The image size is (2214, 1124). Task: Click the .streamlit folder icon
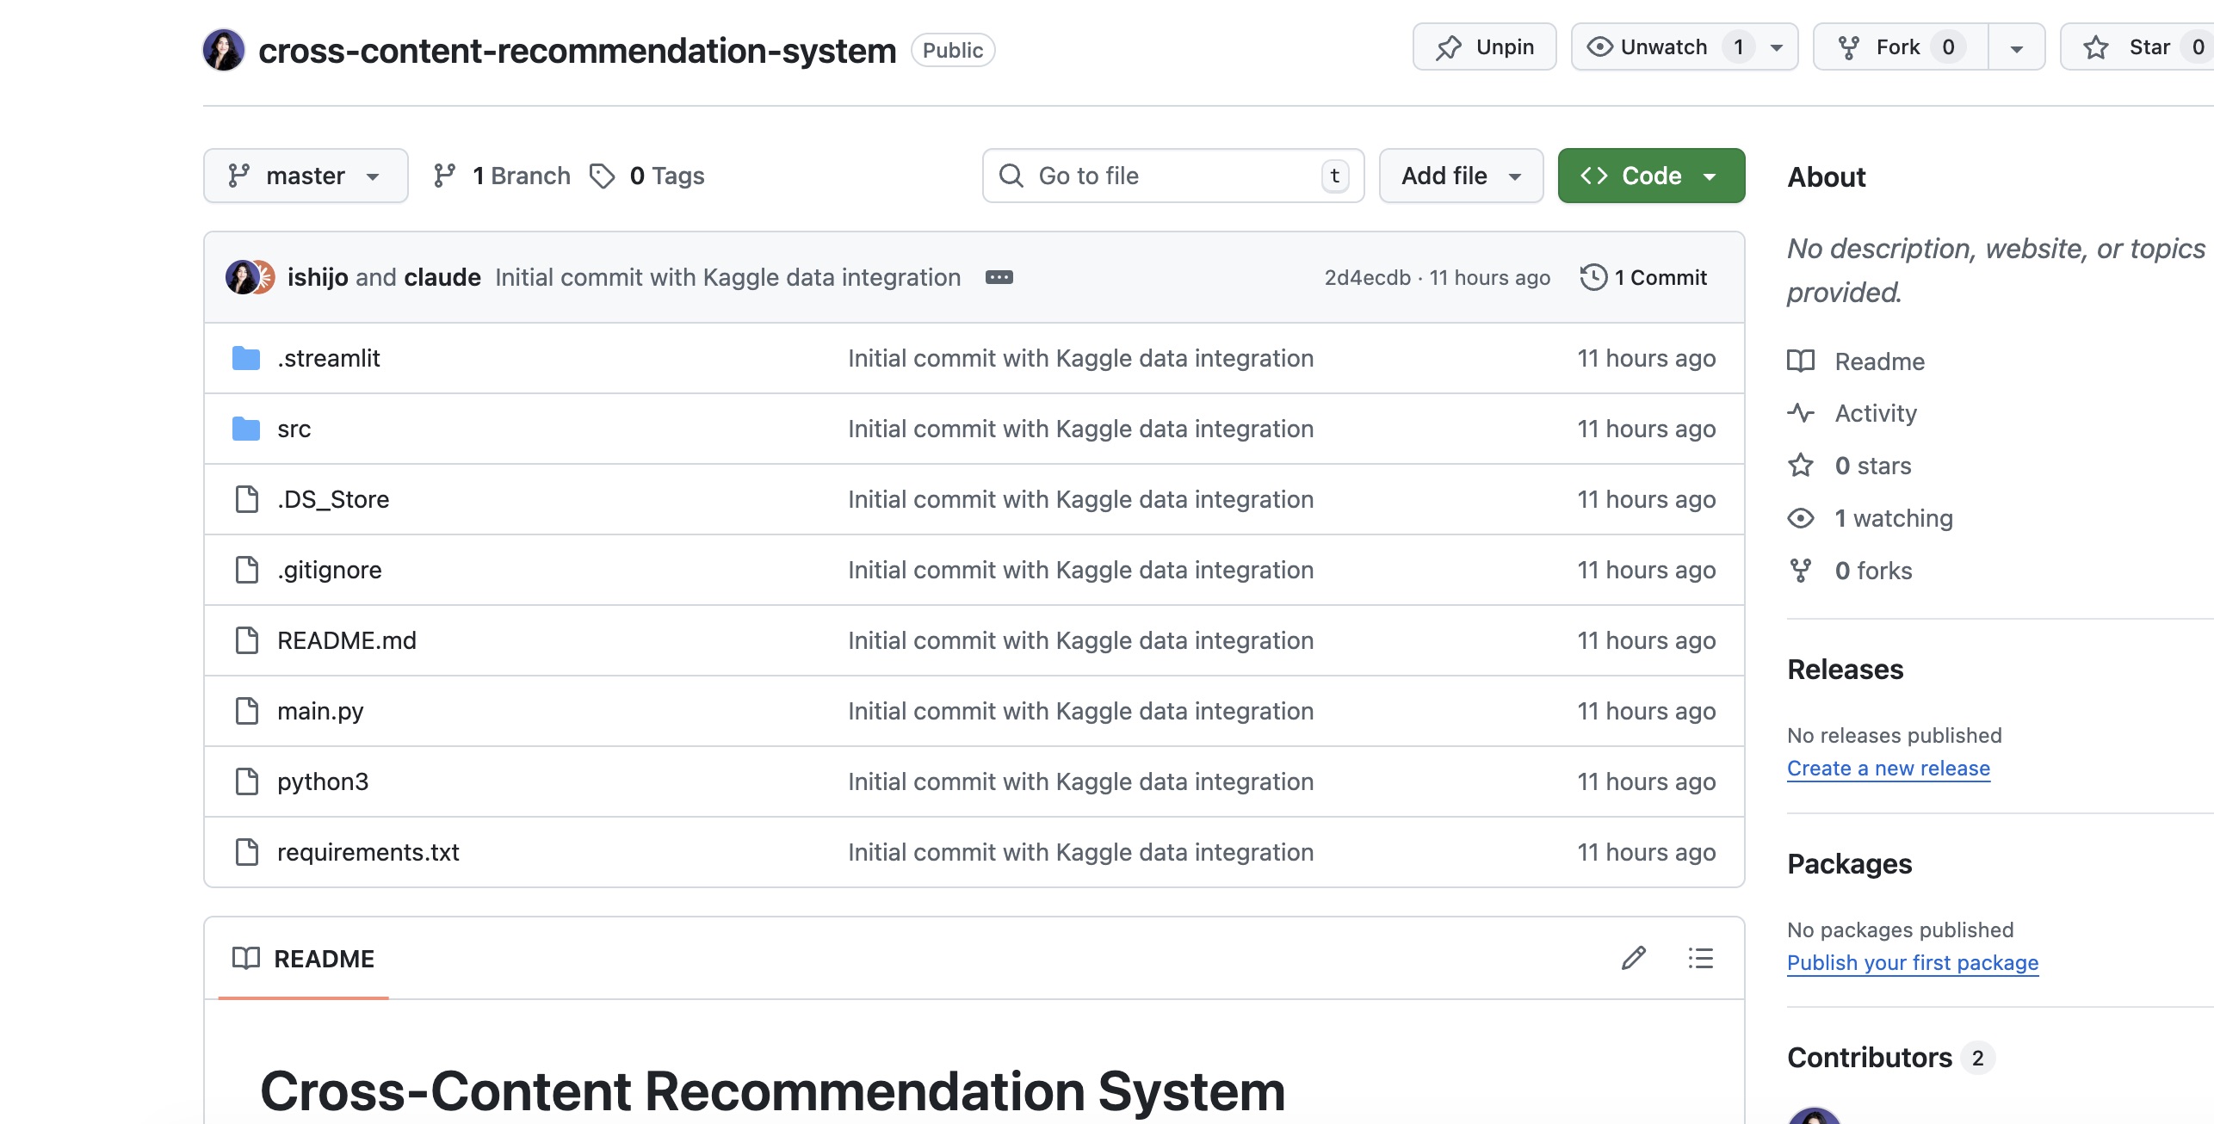click(246, 358)
